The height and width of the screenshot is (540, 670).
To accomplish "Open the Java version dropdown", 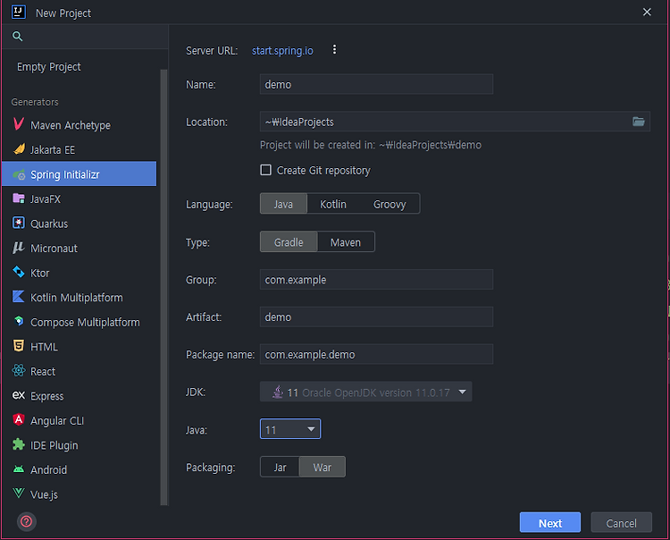I will [290, 429].
